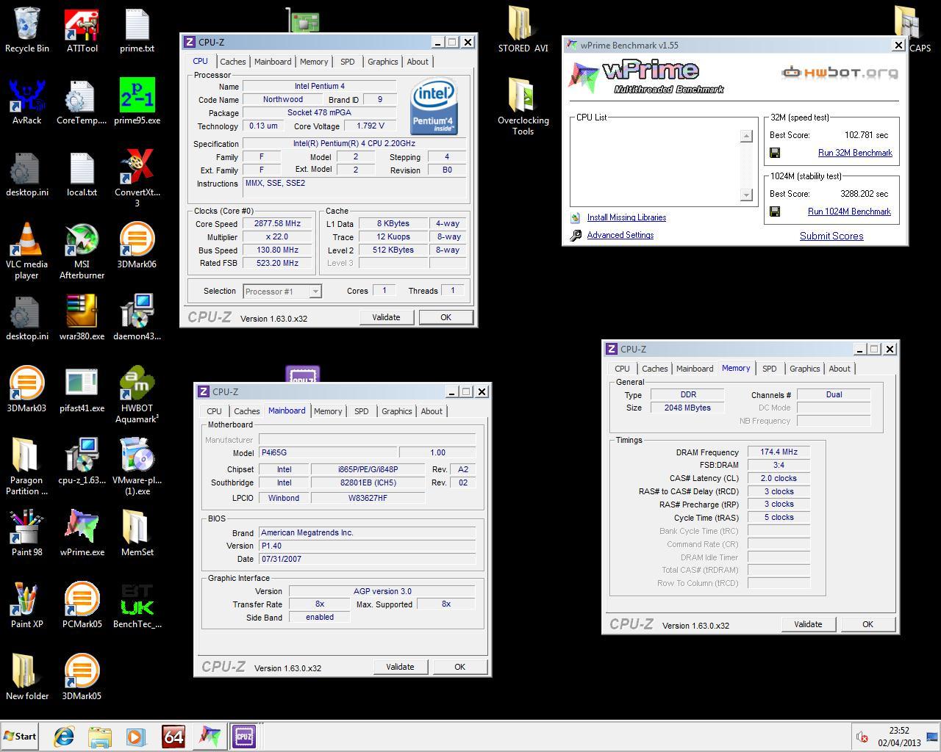Click Submit Scores in wPrime

[831, 236]
